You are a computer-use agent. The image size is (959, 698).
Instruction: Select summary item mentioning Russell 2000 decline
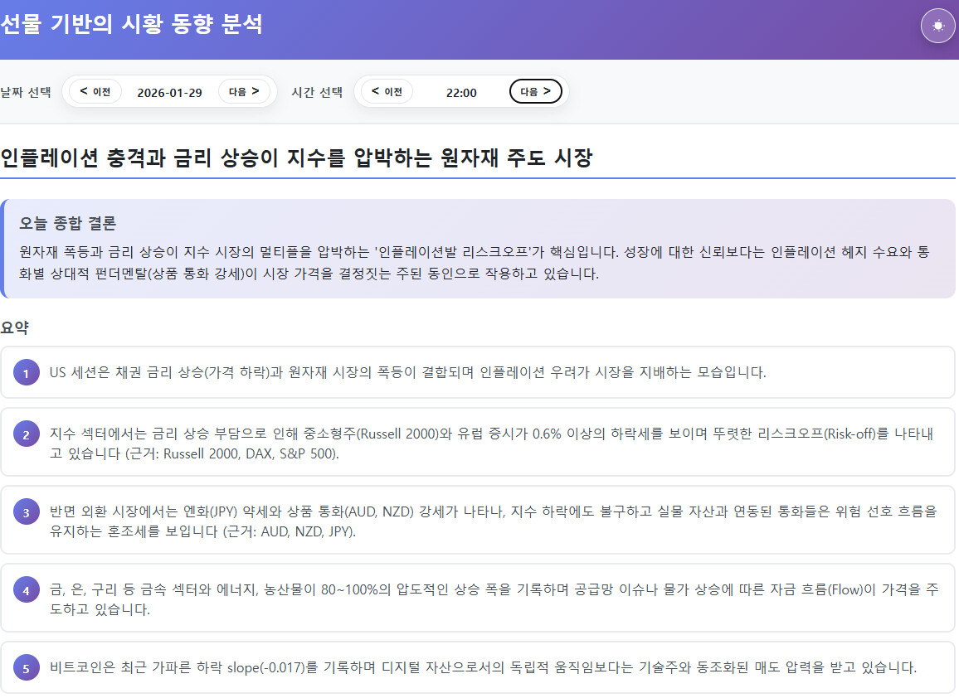coord(489,444)
